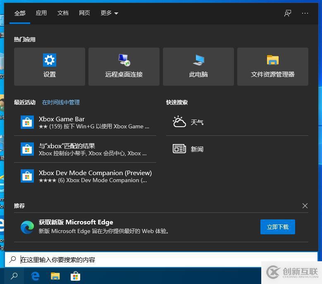Expand the 更多 dropdown
The height and width of the screenshot is (284, 322).
click(x=110, y=13)
